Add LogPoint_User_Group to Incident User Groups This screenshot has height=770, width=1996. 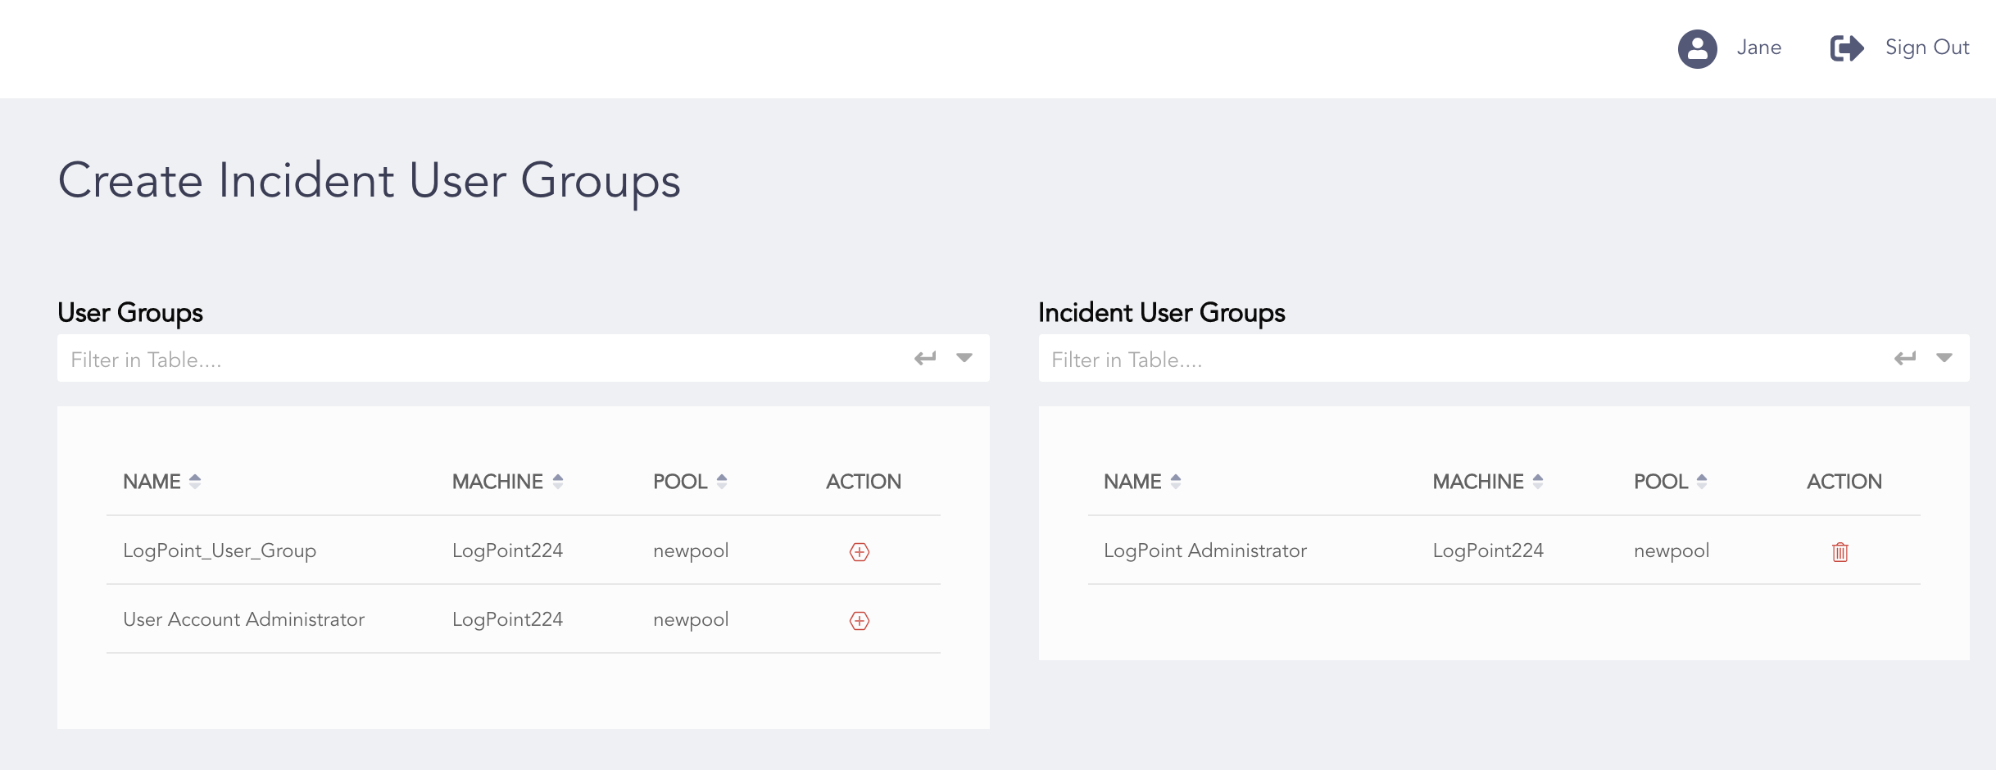point(859,551)
